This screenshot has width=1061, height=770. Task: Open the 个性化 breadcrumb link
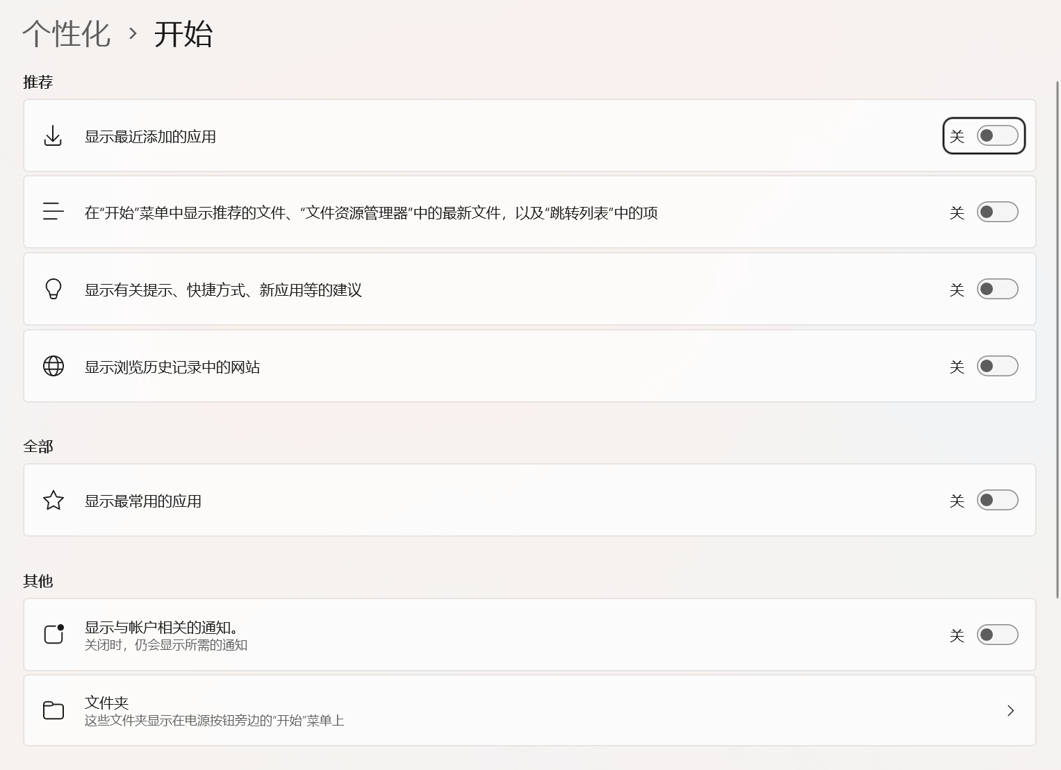coord(66,33)
